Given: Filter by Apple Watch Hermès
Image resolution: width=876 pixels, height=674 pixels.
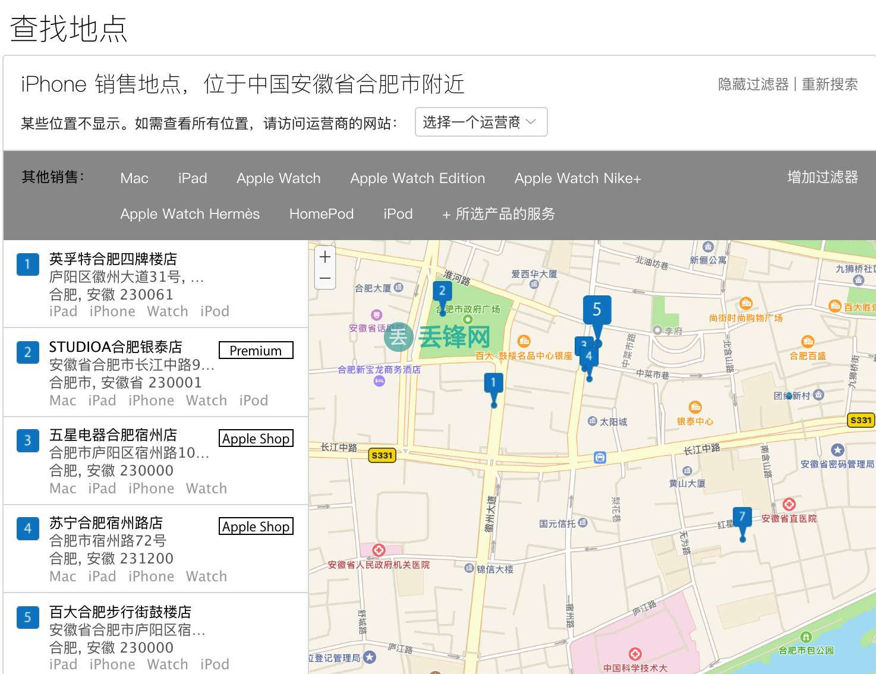Looking at the screenshot, I should (x=190, y=214).
